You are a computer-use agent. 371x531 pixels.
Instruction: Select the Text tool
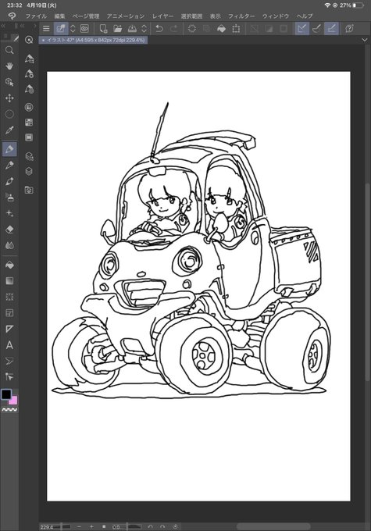[x=9, y=345]
